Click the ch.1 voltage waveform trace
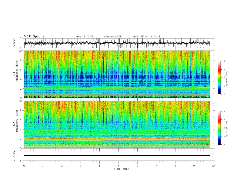Screen dimensions: 240x186 [x=117, y=43]
